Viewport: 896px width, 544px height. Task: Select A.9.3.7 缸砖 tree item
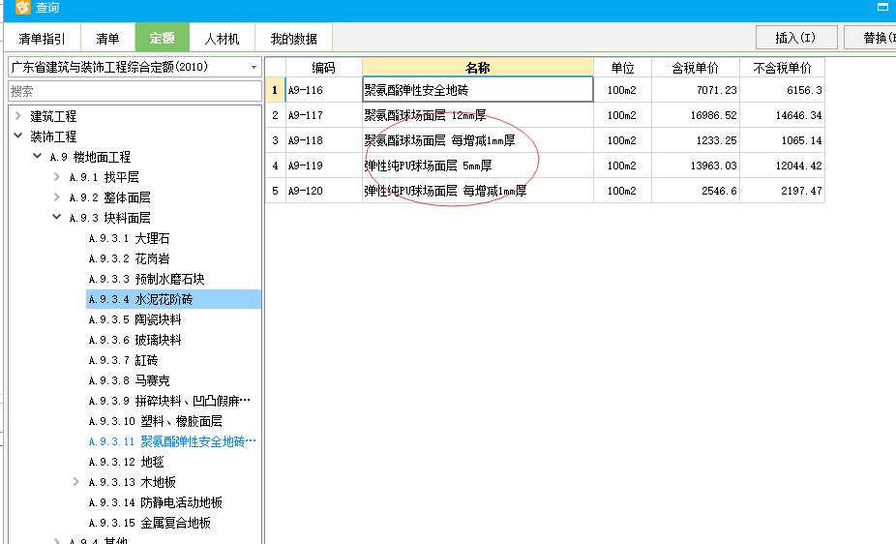click(123, 360)
